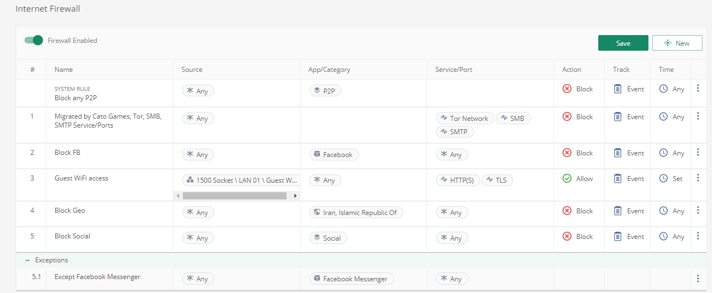Open three-dot menu for Except Facebook Messenger
This screenshot has width=712, height=293.
698,279
